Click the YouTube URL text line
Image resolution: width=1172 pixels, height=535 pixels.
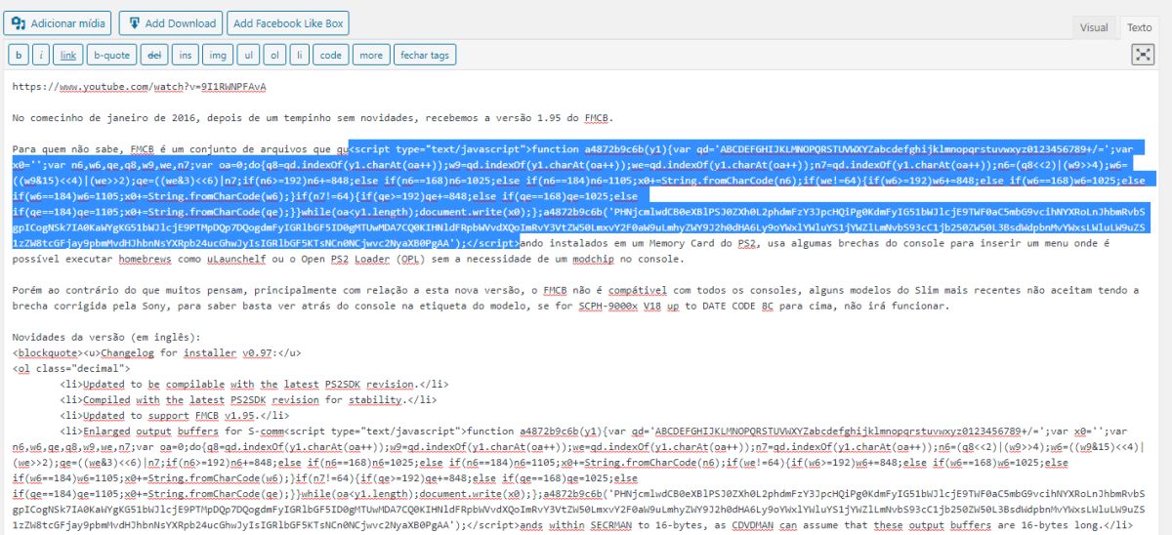pyautogui.click(x=139, y=87)
